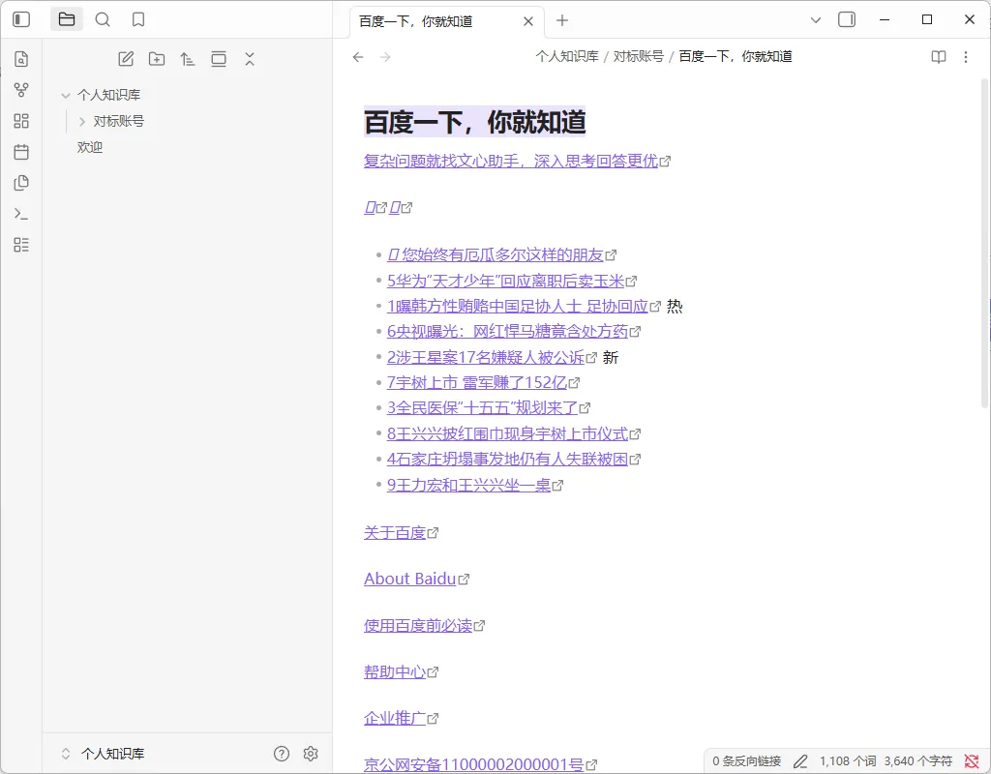The height and width of the screenshot is (774, 991).
Task: Click the 1,108 个词 word count
Action: (848, 761)
